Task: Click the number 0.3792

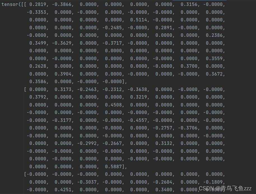Action: point(38,97)
